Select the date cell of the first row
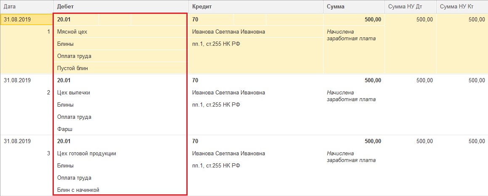The image size is (488, 196). click(x=17, y=19)
